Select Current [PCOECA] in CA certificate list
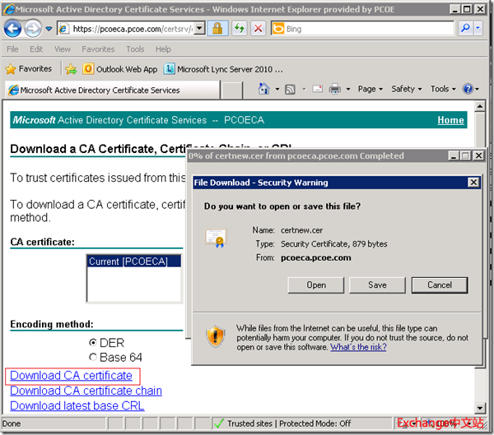The height and width of the screenshot is (435, 494). pyautogui.click(x=134, y=261)
